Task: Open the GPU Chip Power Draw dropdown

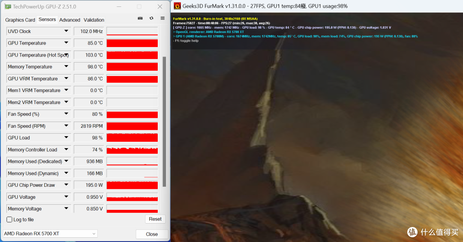Action: [x=66, y=185]
